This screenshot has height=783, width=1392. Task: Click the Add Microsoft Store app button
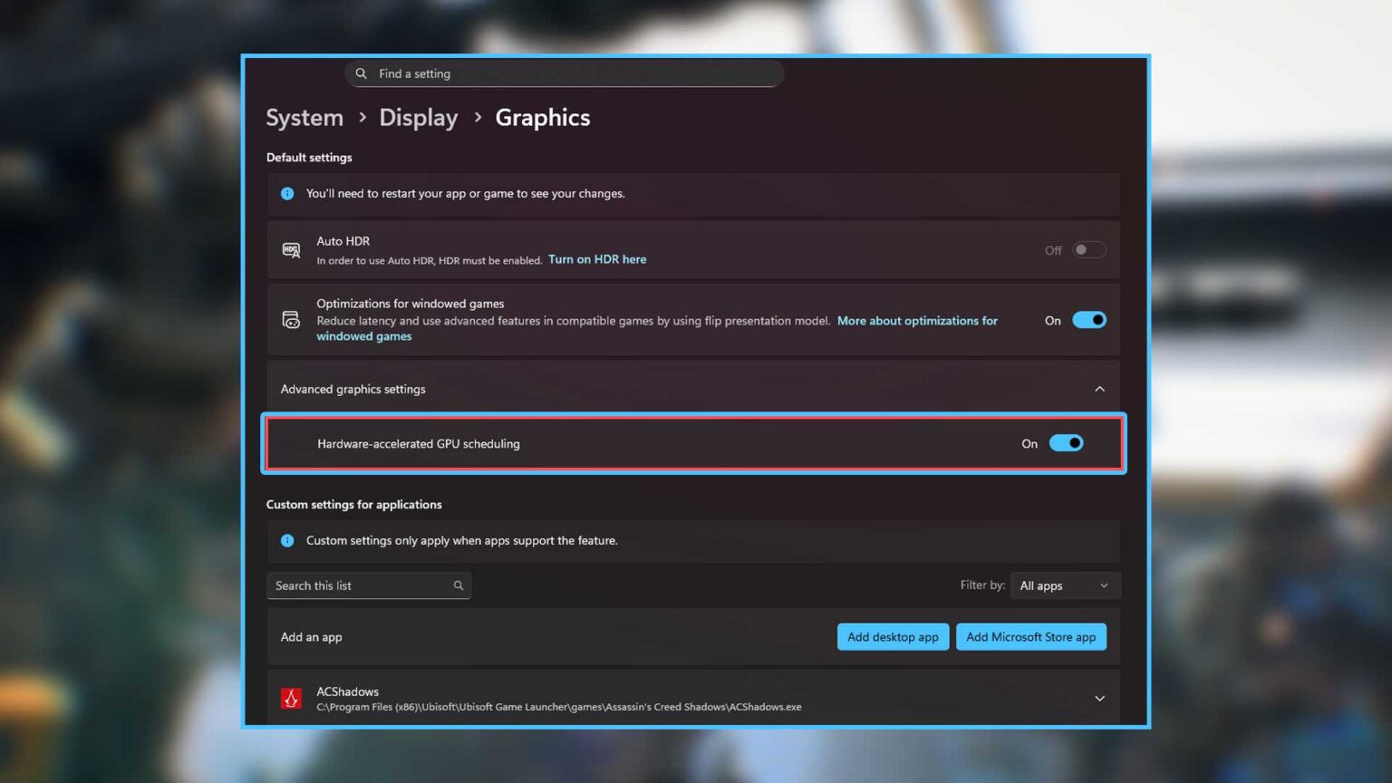coord(1030,636)
